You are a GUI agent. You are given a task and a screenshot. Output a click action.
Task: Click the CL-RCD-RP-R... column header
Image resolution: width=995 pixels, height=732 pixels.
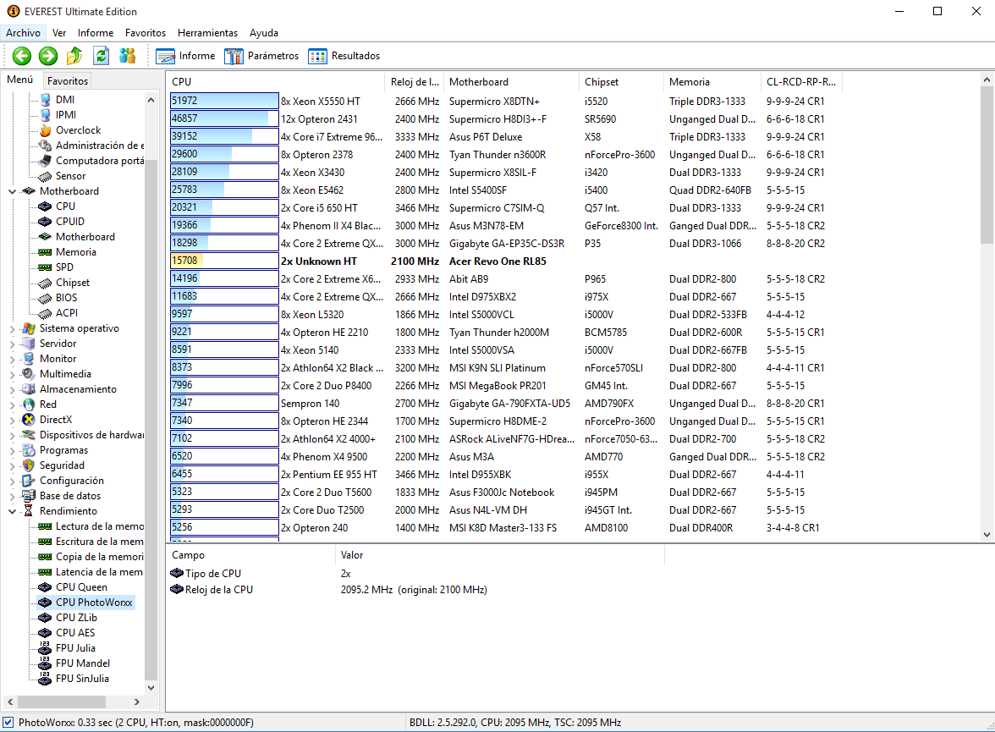coord(800,82)
